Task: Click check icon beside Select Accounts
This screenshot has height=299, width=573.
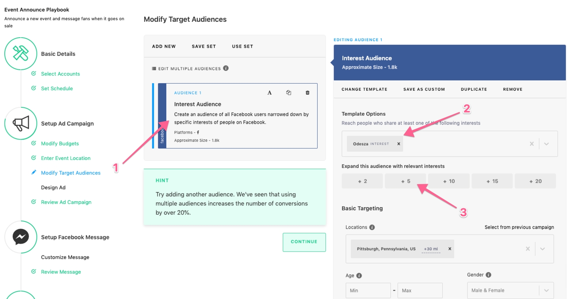Action: pyautogui.click(x=34, y=74)
